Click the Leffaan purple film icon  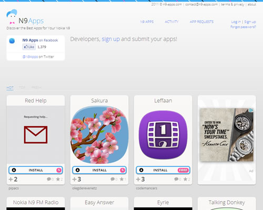(163, 135)
